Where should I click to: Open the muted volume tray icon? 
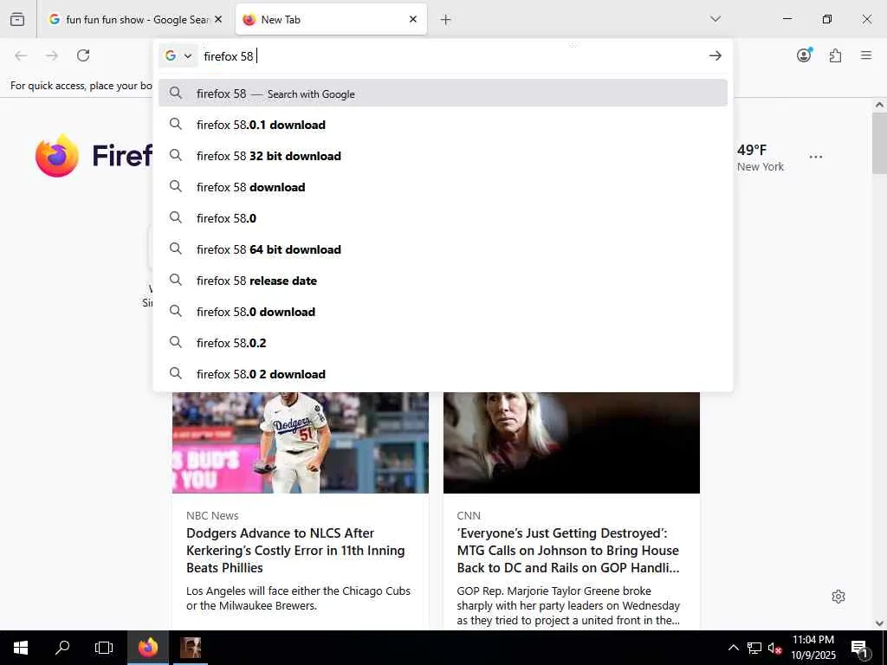pos(775,648)
